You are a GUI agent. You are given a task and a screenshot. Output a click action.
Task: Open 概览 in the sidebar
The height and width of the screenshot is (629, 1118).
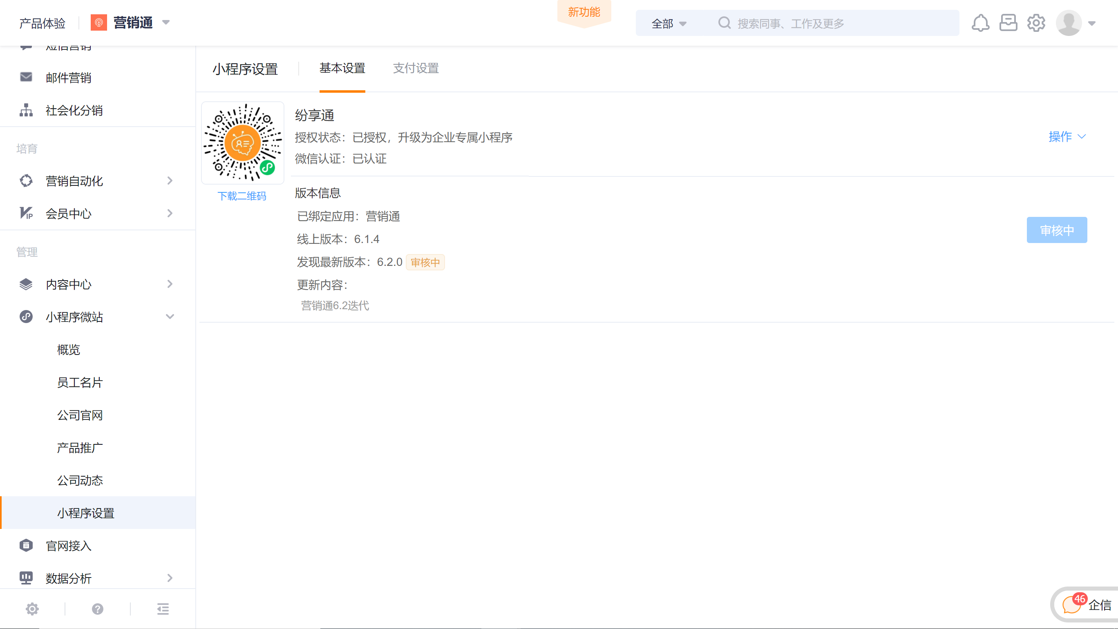[x=69, y=350]
